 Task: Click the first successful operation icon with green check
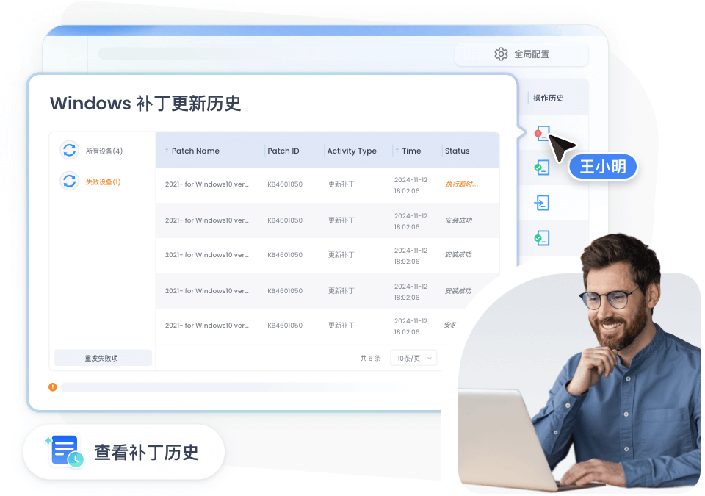(542, 168)
